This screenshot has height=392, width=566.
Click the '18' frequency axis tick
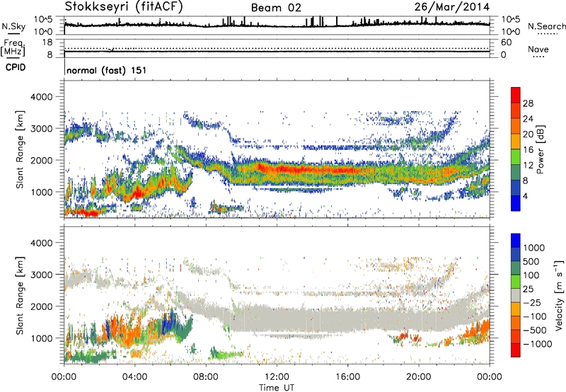tap(47, 42)
